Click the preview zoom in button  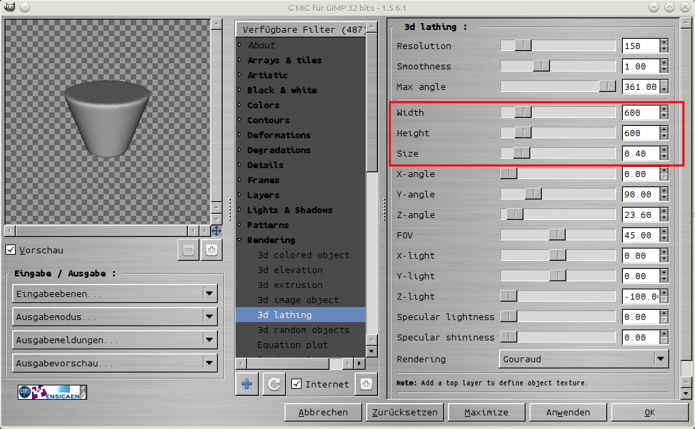pyautogui.click(x=212, y=251)
